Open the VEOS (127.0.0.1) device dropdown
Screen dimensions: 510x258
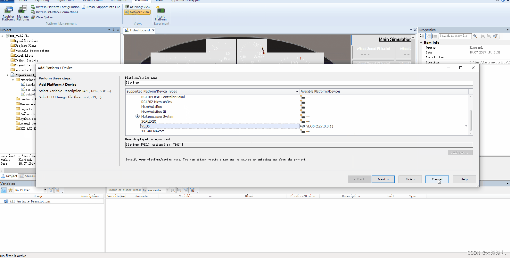click(x=466, y=126)
